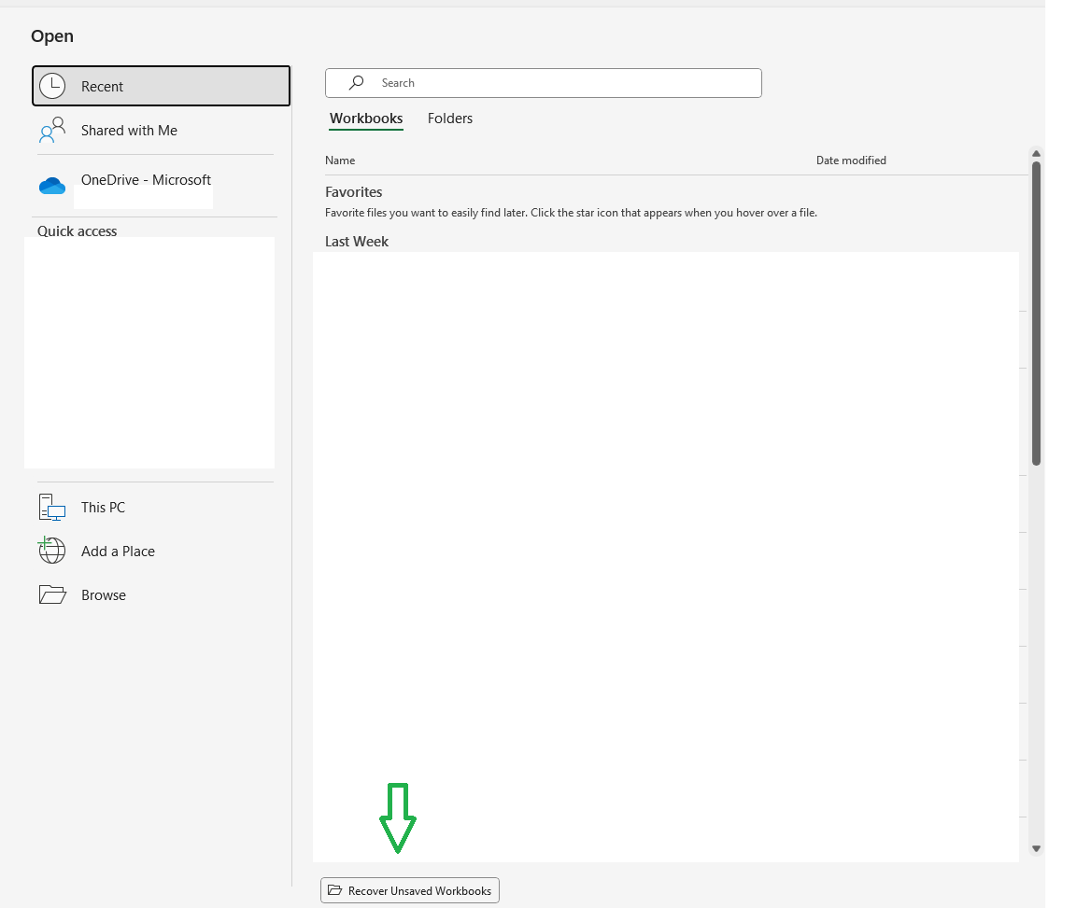1076x908 pixels.
Task: Open the Recover Unsaved Workbooks dialog
Action: 409,890
